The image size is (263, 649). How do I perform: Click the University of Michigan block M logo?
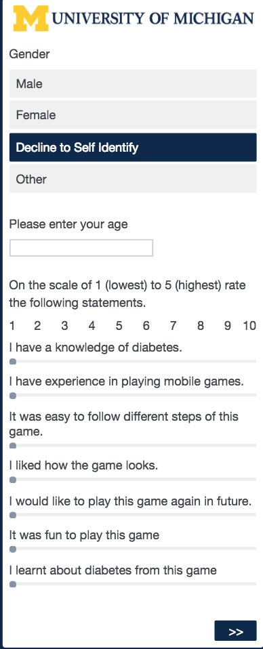[31, 18]
